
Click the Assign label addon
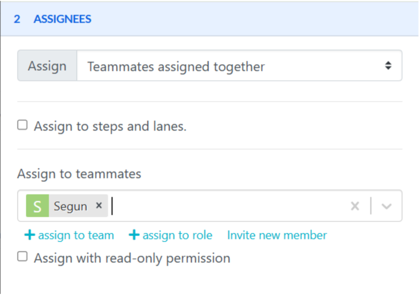[x=47, y=66]
